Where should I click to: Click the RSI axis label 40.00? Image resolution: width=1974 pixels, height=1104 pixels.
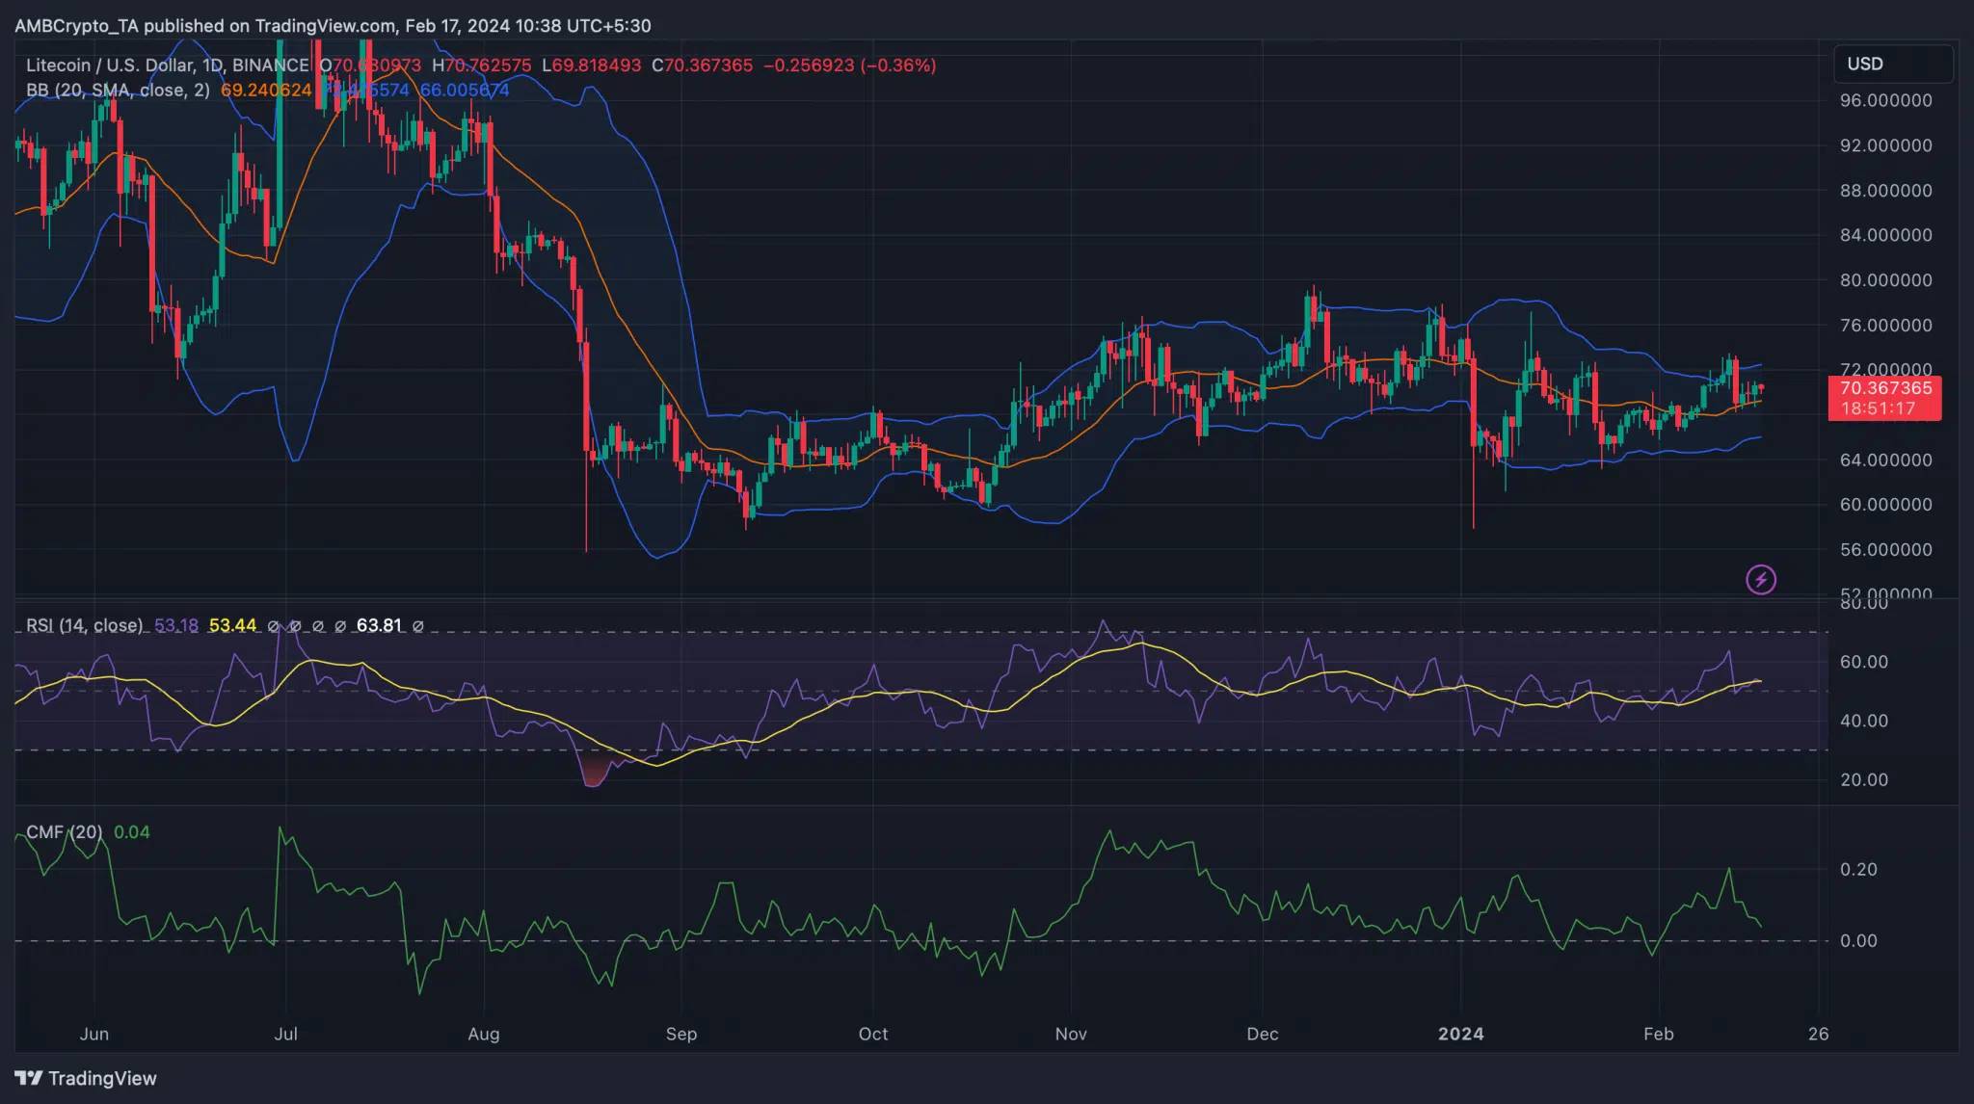(x=1864, y=721)
